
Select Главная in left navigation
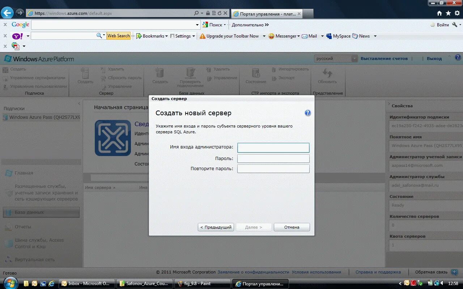24,173
